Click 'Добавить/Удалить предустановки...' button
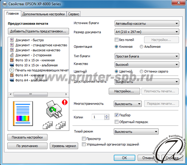The image size is (187, 165). (x=39, y=31)
